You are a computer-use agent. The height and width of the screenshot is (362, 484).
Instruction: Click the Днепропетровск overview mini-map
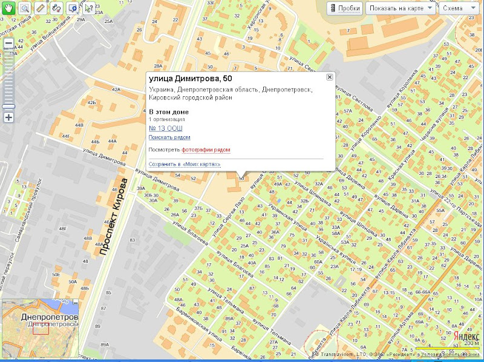pyautogui.click(x=40, y=329)
